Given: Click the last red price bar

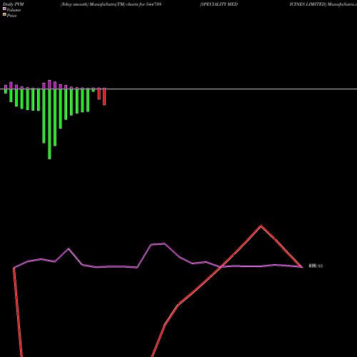Looking at the screenshot, I should [x=104, y=96].
